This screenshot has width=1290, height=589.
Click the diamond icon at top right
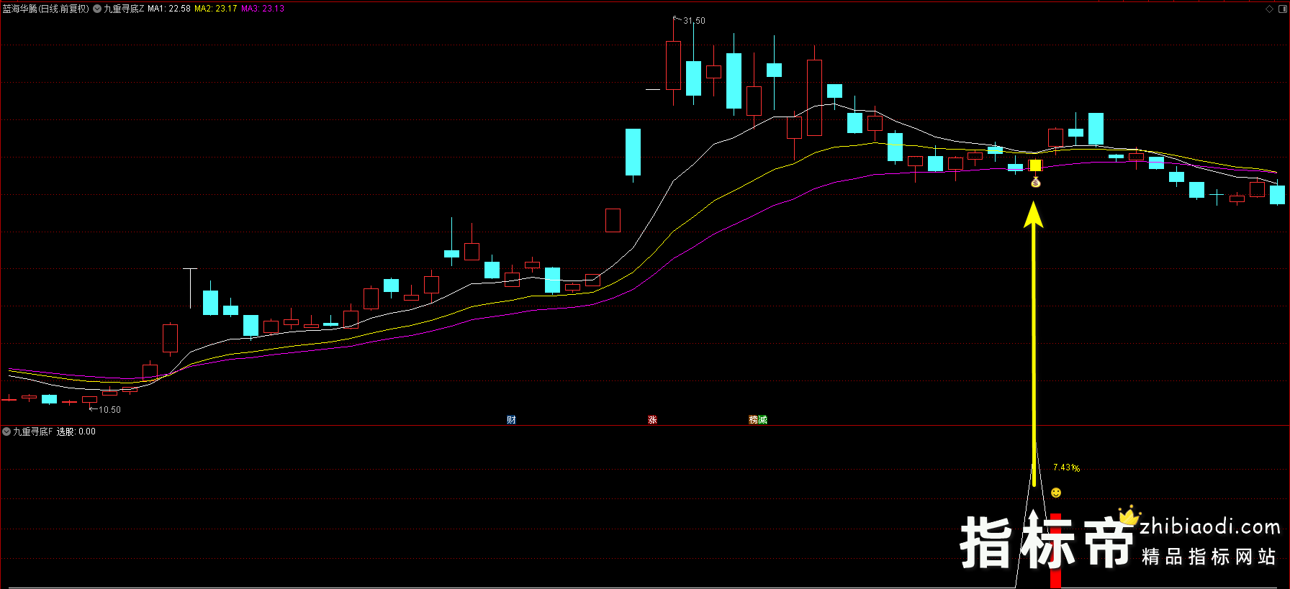pyautogui.click(x=1269, y=9)
